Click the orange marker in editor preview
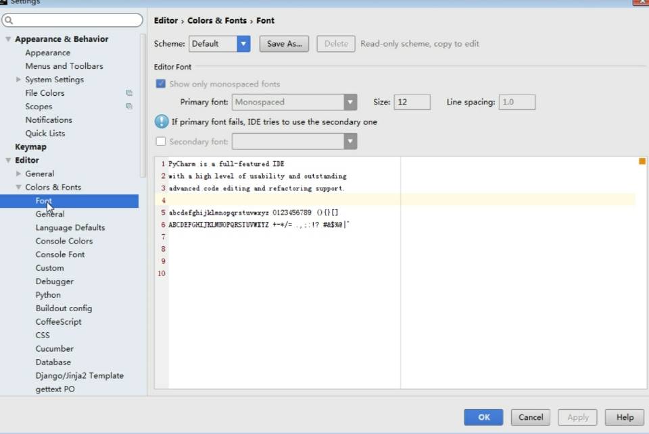Viewport: 649px width, 434px height. (x=642, y=161)
